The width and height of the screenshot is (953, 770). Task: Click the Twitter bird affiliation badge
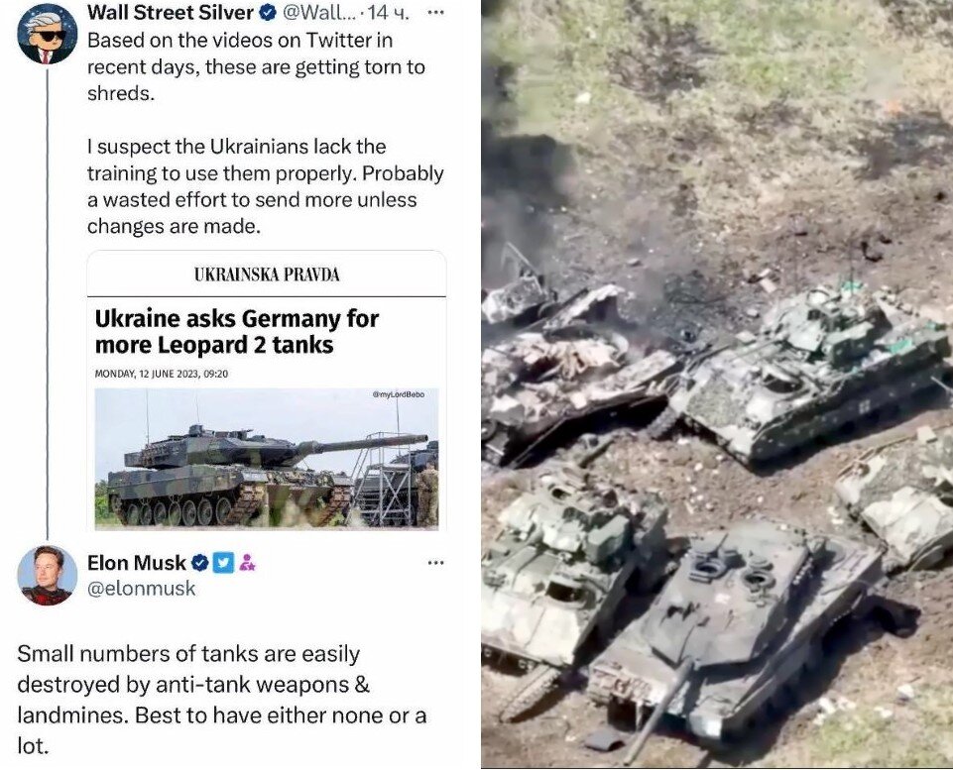click(224, 563)
